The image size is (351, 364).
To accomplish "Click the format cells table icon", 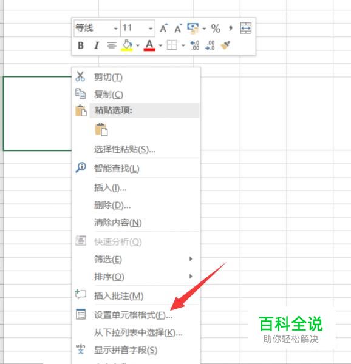I will point(81,314).
